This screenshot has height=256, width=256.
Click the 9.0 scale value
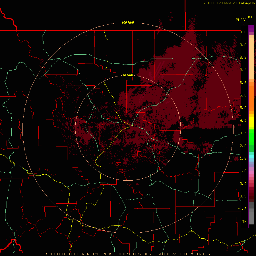(x=243, y=45)
